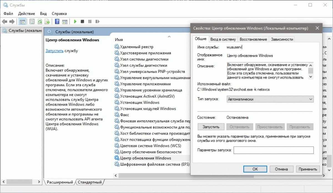This screenshot has height=193, width=333.
Task: Click the Export List toolbar icon
Action: point(47,21)
